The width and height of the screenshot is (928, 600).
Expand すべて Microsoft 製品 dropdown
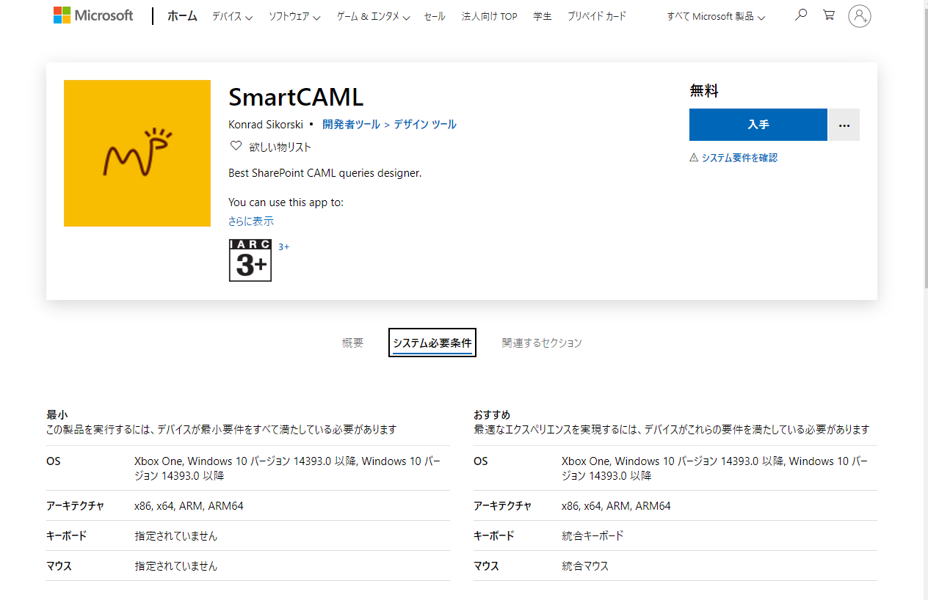716,16
